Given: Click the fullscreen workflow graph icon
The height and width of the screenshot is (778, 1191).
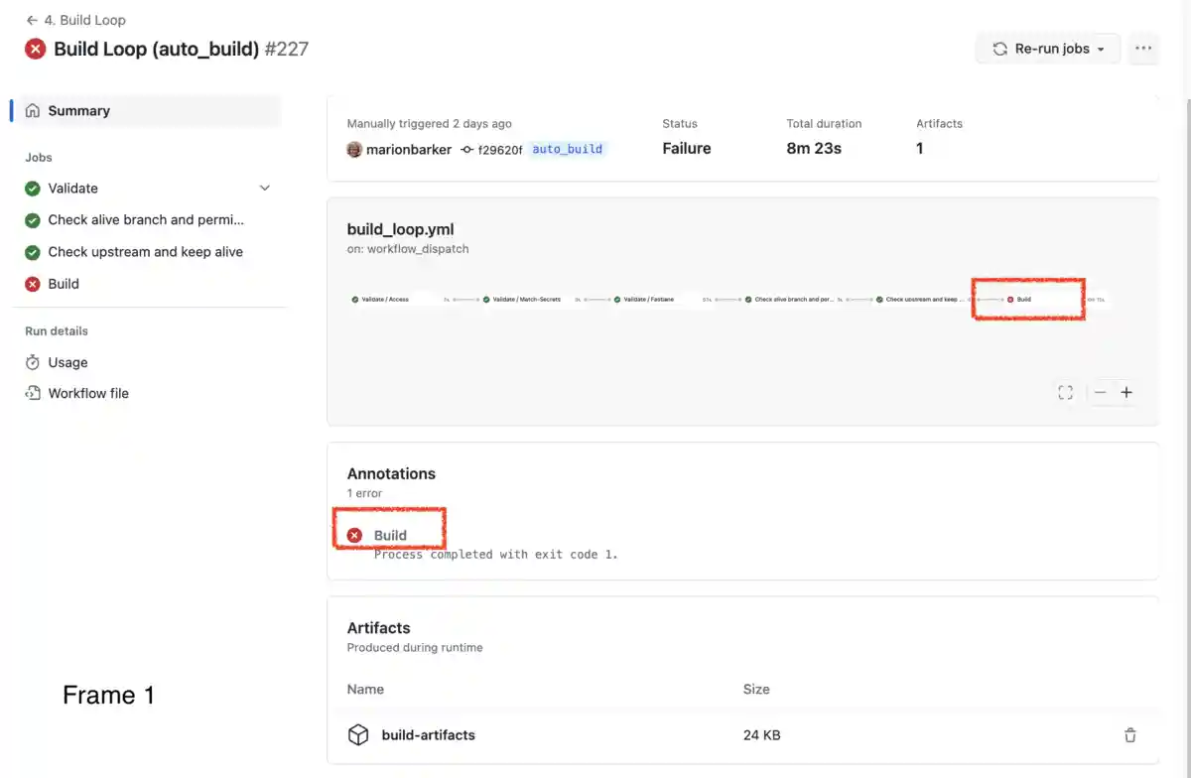Looking at the screenshot, I should (1065, 393).
